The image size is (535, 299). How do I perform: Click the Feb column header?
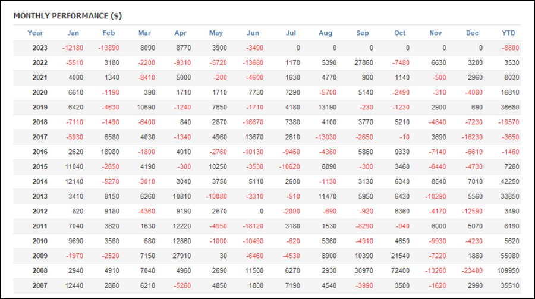(109, 33)
